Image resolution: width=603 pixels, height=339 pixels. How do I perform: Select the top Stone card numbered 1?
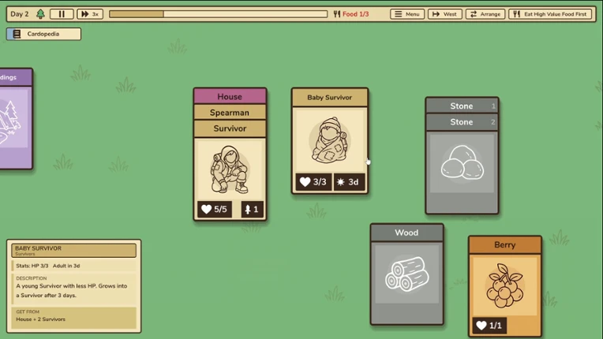coord(462,106)
